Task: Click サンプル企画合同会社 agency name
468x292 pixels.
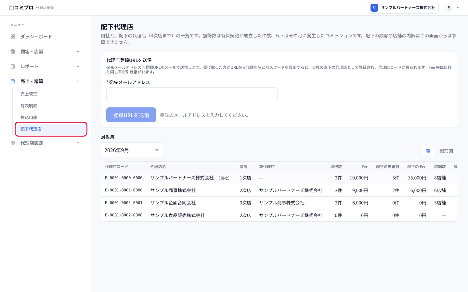Action: pos(173,203)
